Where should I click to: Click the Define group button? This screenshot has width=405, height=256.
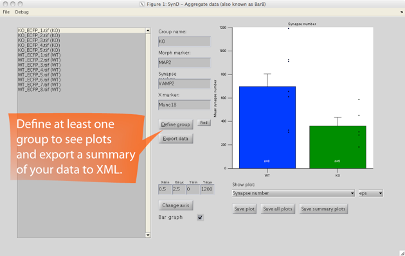[x=175, y=124]
